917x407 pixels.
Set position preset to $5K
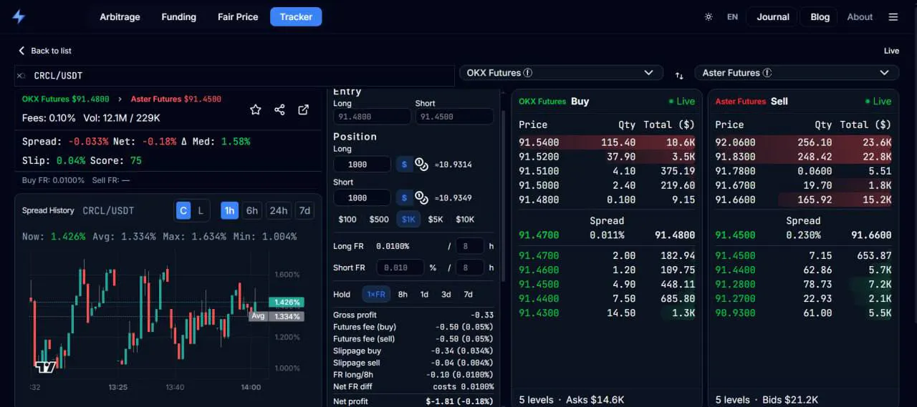[436, 220]
